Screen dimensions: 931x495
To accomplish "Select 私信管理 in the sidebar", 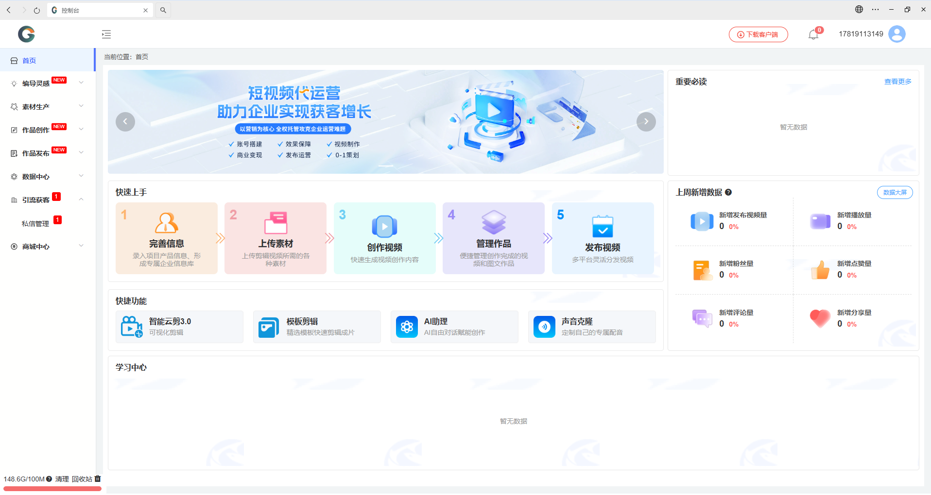I will click(35, 224).
